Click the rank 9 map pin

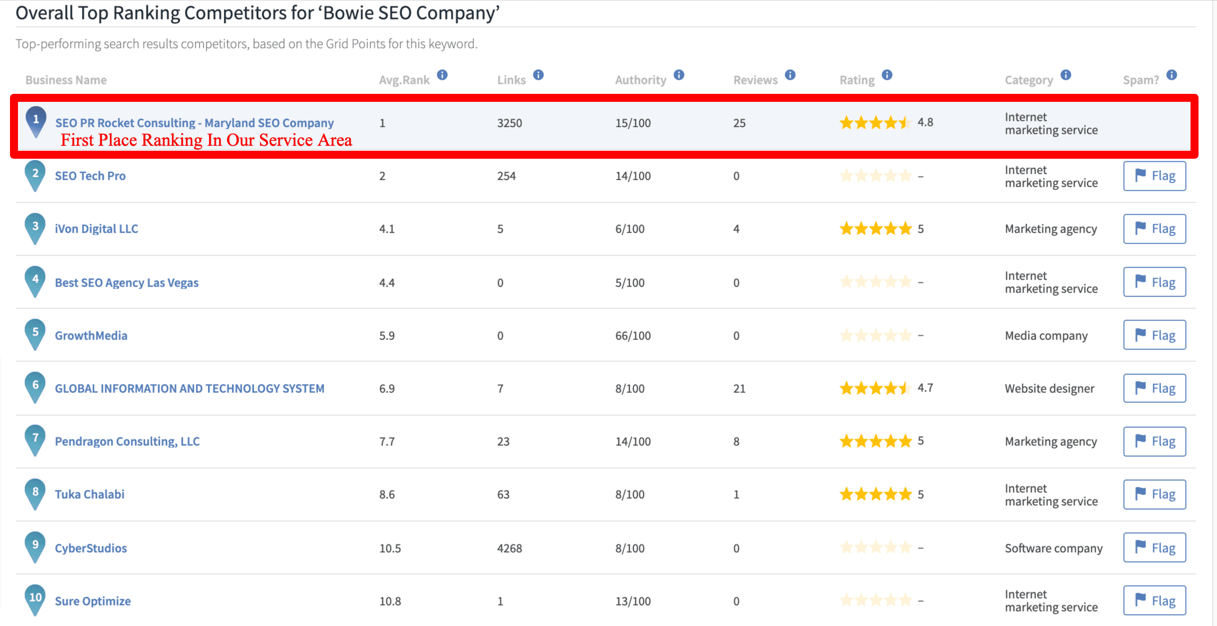tap(35, 547)
